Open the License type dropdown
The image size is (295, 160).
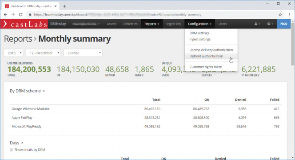pyautogui.click(x=83, y=53)
